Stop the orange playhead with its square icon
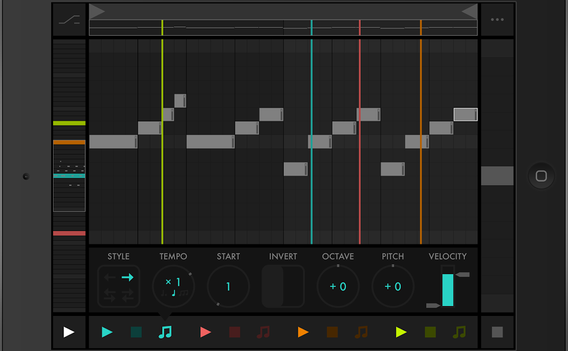This screenshot has height=351, width=568. (332, 333)
